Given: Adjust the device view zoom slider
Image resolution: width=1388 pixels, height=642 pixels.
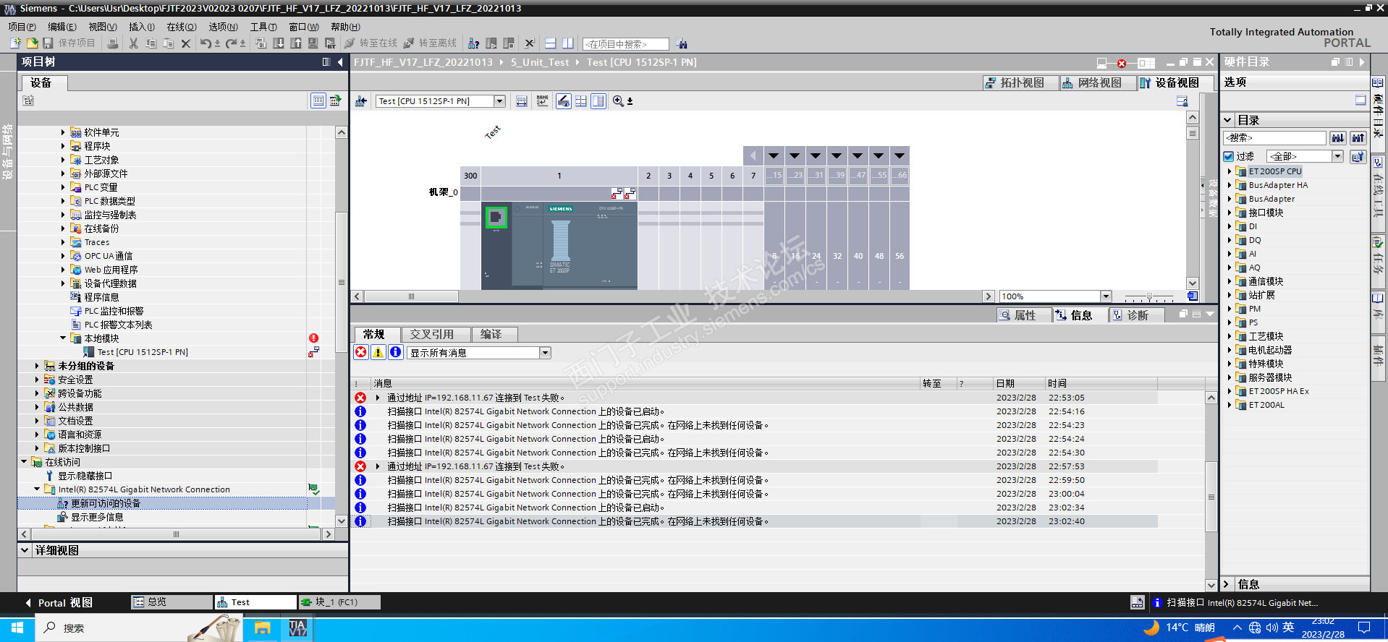Looking at the screenshot, I should (1149, 297).
